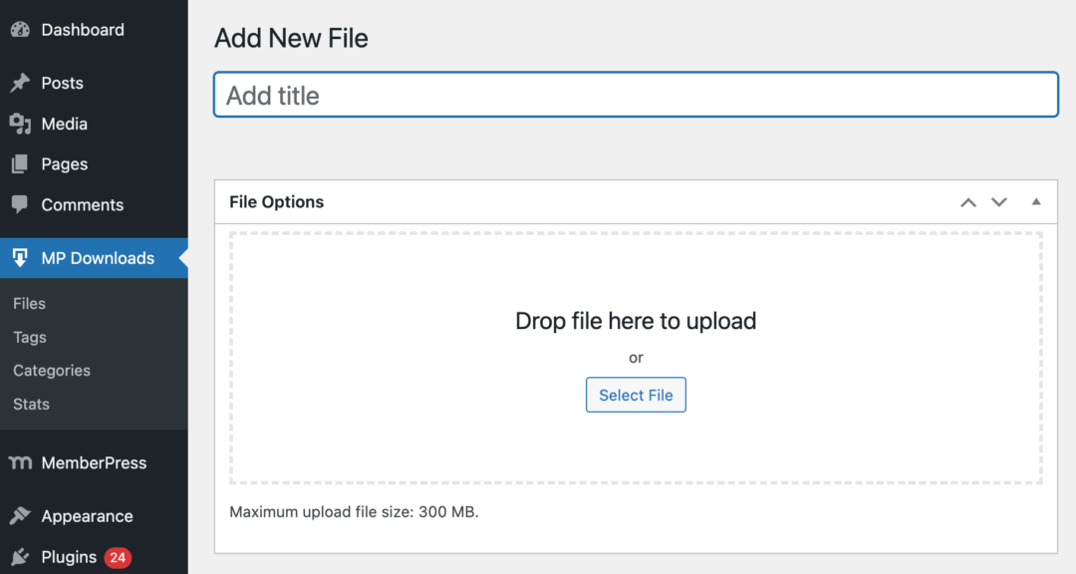The image size is (1076, 574).
Task: Move File Options panel up
Action: coord(967,202)
